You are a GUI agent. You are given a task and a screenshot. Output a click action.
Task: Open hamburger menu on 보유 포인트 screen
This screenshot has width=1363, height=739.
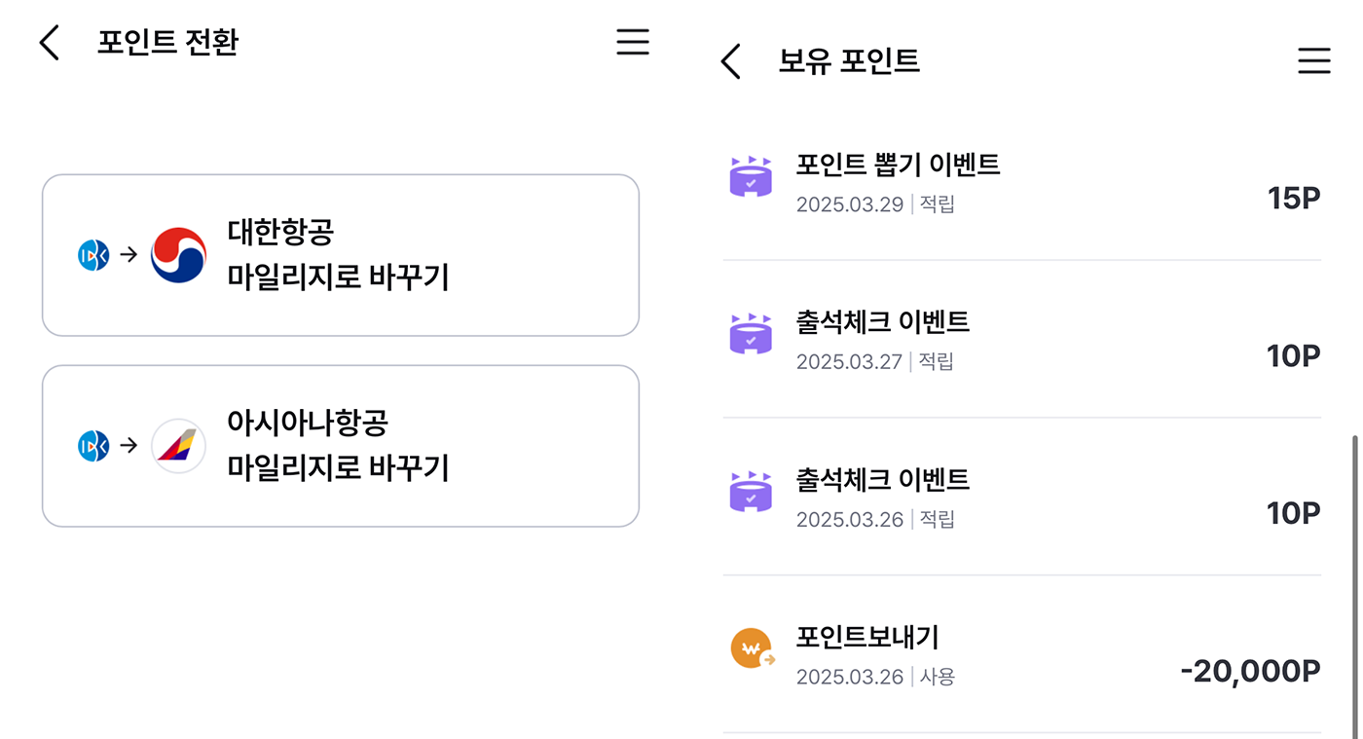point(1314,61)
